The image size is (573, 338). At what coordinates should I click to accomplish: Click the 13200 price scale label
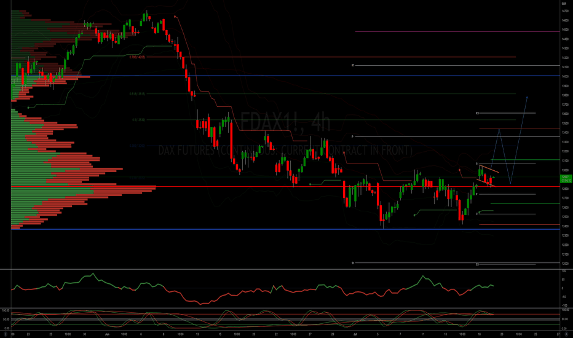click(x=566, y=151)
